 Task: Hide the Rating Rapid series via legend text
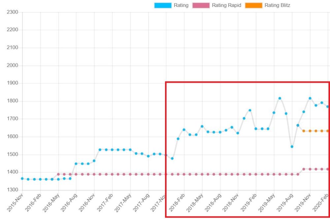tap(227, 5)
